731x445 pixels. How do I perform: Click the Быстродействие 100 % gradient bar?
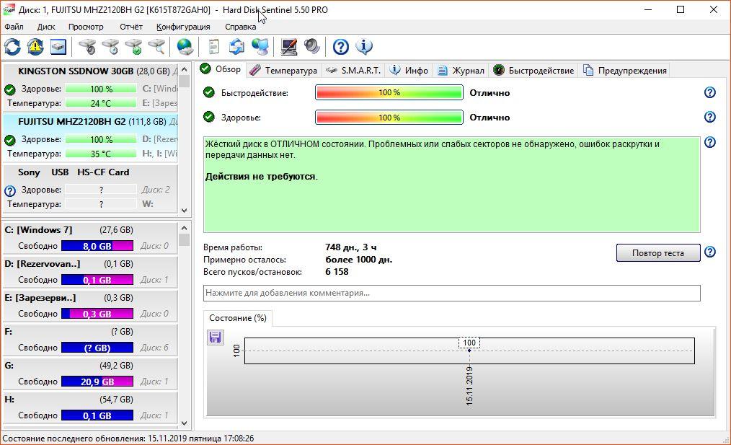point(389,92)
